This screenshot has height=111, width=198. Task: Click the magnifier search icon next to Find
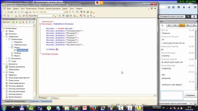(45, 12)
